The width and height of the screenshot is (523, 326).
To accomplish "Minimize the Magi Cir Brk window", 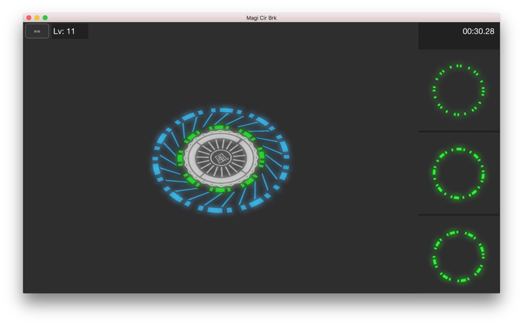I will [37, 18].
